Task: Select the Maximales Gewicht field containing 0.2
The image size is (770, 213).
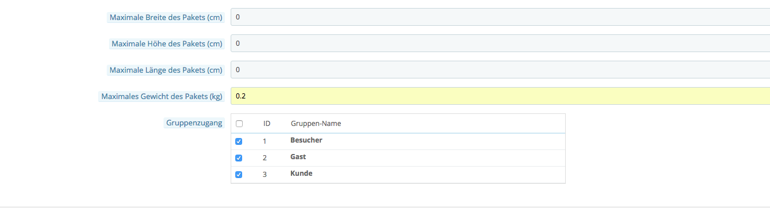Action: click(500, 96)
